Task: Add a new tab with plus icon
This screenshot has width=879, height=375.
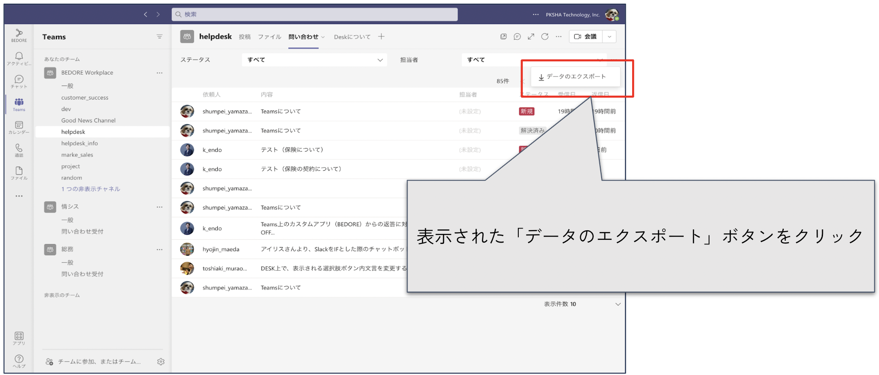Action: click(x=381, y=37)
